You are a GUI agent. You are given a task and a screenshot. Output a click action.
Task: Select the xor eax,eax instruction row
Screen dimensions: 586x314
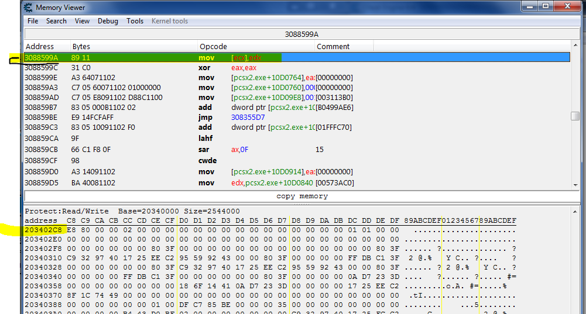click(x=176, y=68)
